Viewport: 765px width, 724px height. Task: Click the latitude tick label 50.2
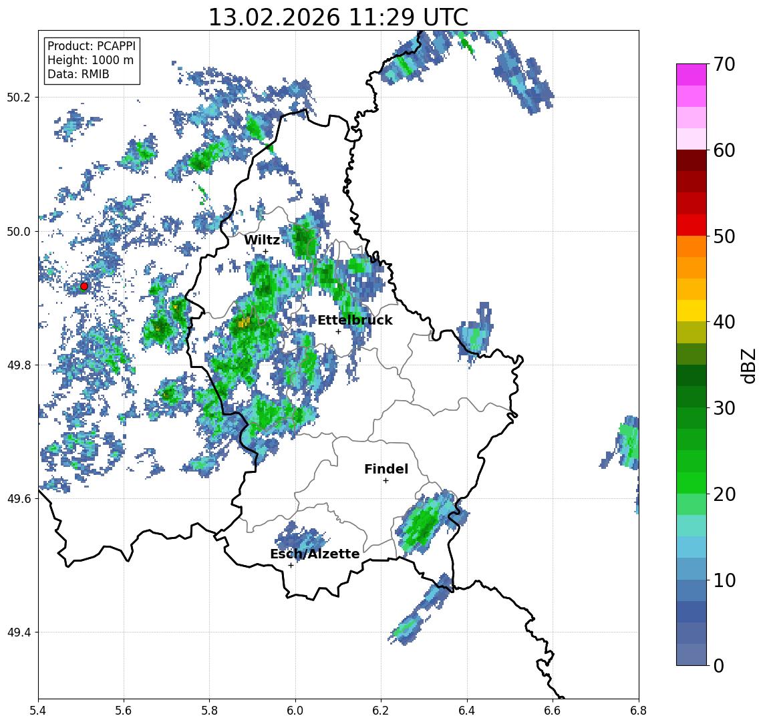pyautogui.click(x=18, y=97)
